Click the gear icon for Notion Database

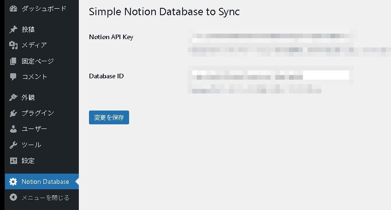click(x=13, y=181)
